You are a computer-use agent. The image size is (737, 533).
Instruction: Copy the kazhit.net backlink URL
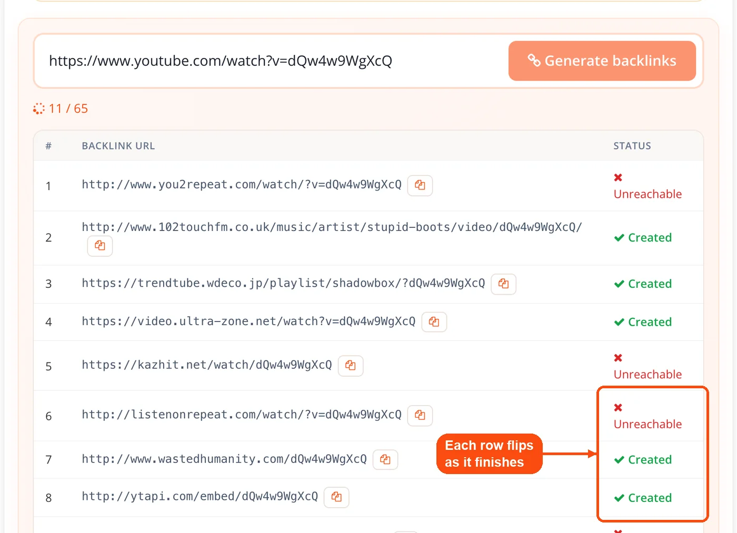pos(351,366)
